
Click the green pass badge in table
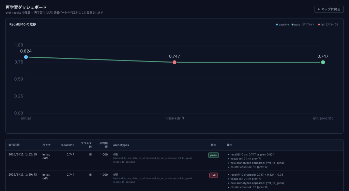coord(213,155)
